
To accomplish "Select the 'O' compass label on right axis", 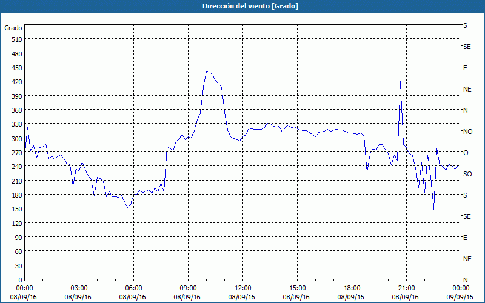I will tap(466, 153).
